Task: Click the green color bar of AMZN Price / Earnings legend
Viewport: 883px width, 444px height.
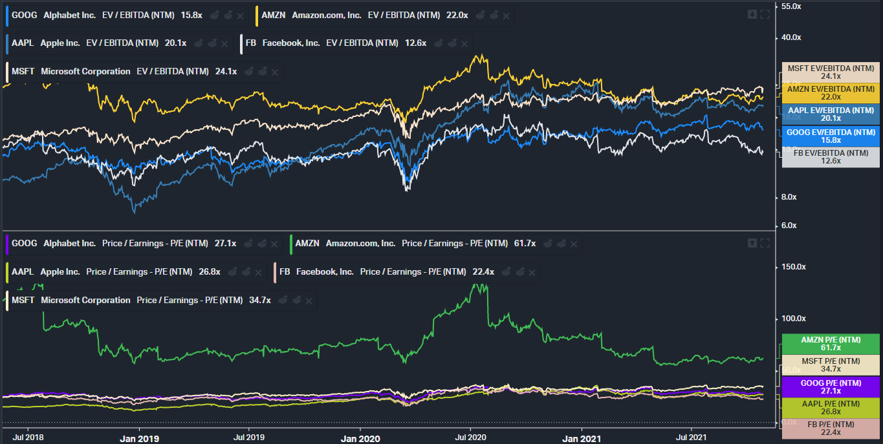Action: point(290,244)
